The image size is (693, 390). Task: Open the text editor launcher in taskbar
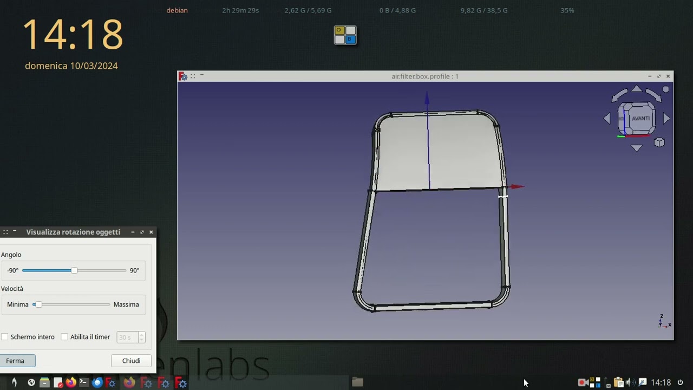58,382
